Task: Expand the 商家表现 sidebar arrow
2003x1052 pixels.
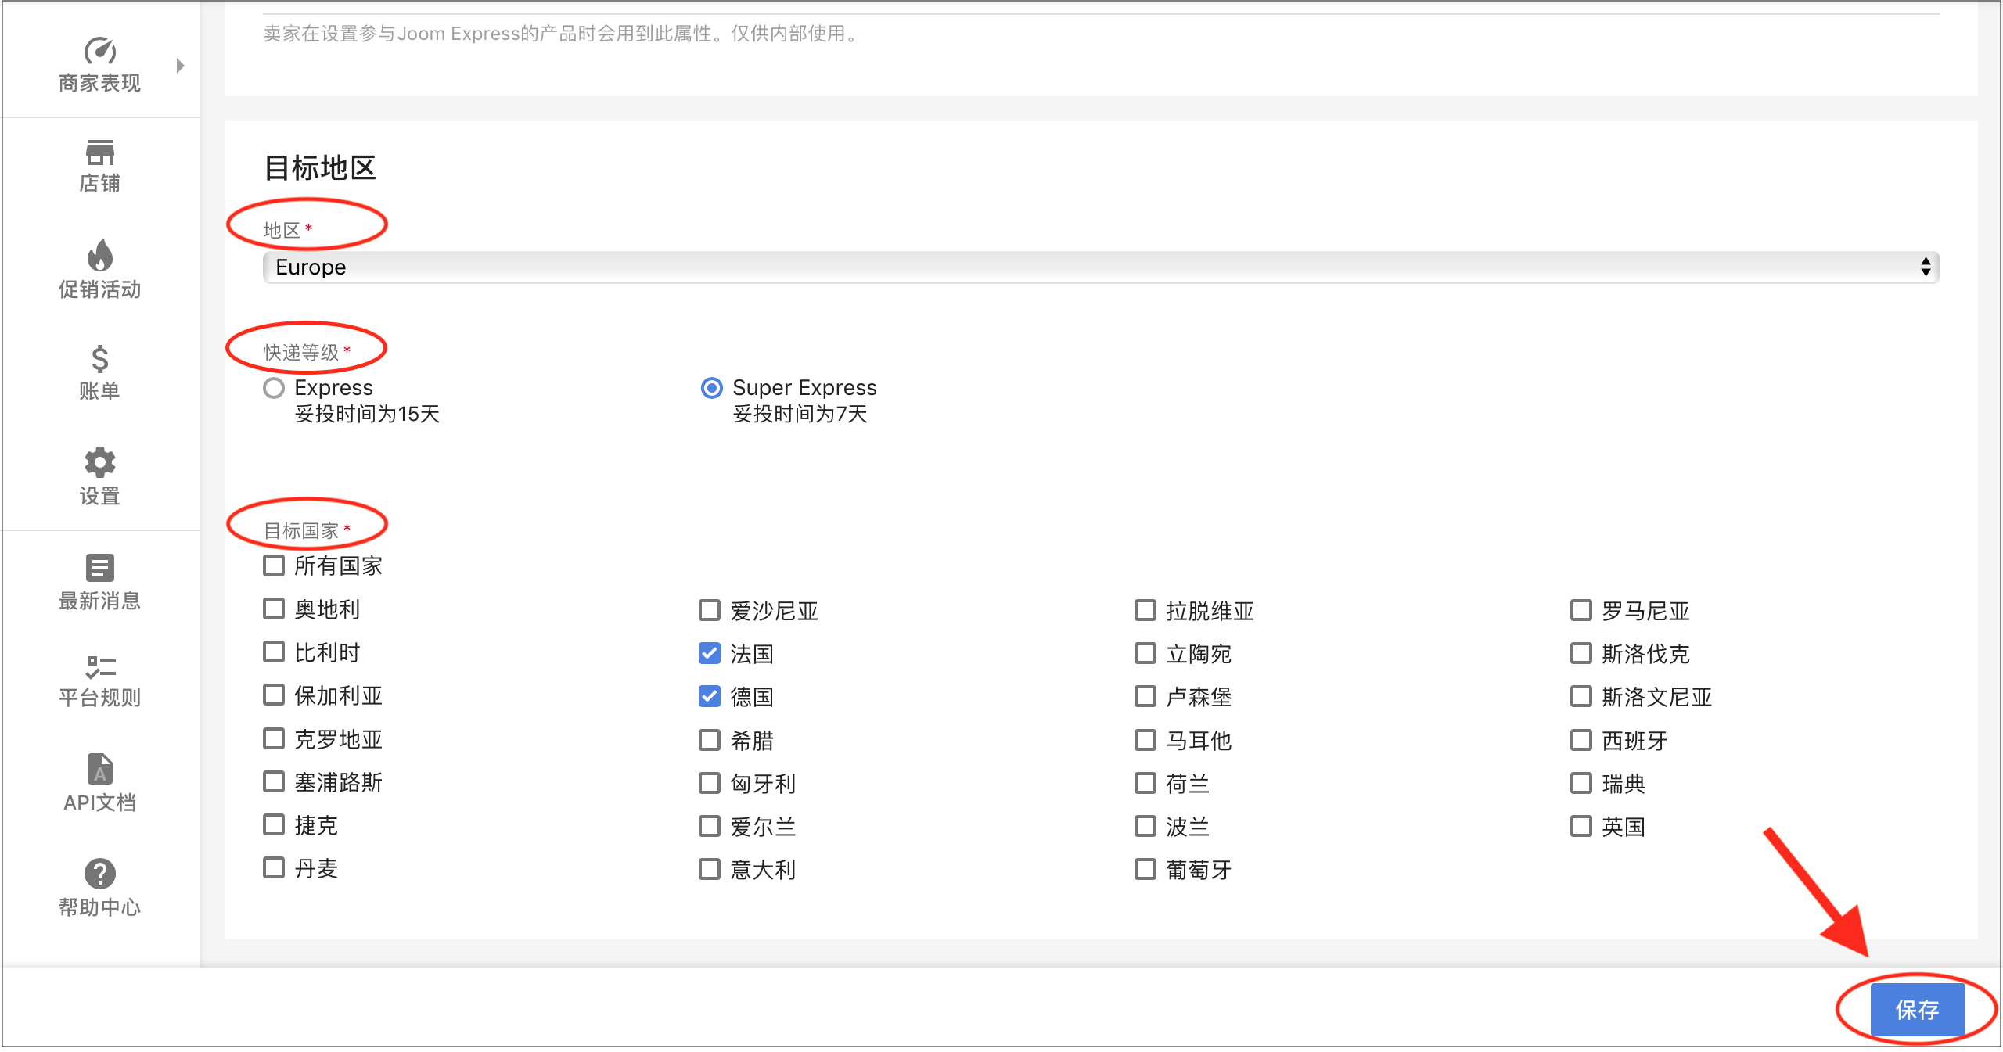Action: (x=181, y=65)
